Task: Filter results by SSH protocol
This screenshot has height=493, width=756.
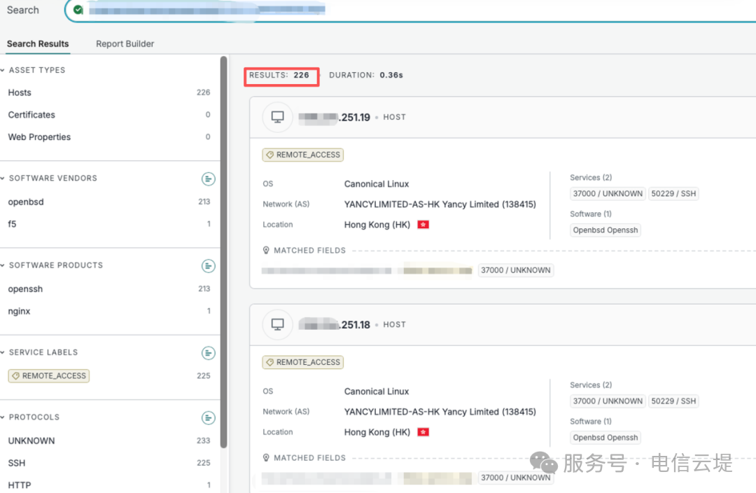Action: (16, 463)
